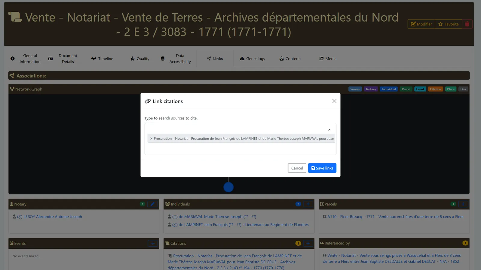
Task: Toggle Source filter in network graph
Action: pyautogui.click(x=355, y=89)
